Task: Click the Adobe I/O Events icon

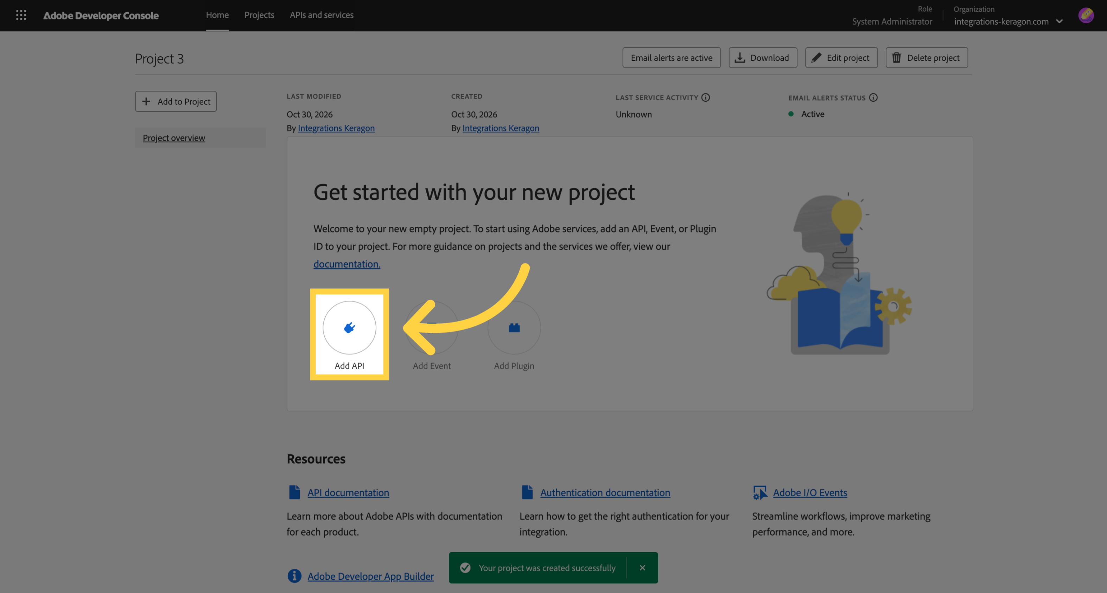Action: (760, 492)
